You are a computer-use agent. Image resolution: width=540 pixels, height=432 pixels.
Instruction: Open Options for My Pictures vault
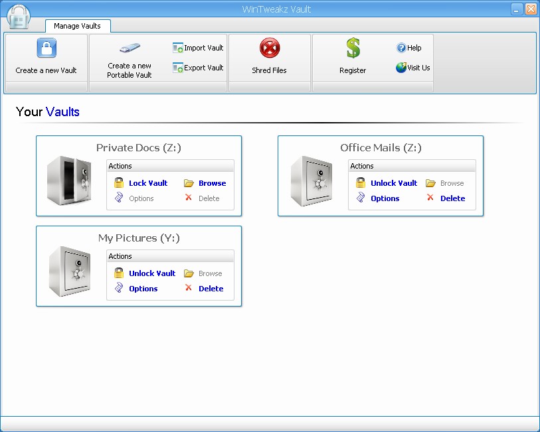(x=142, y=288)
